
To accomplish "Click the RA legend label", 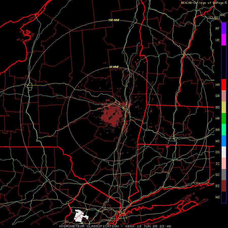I will [x=217, y=130].
